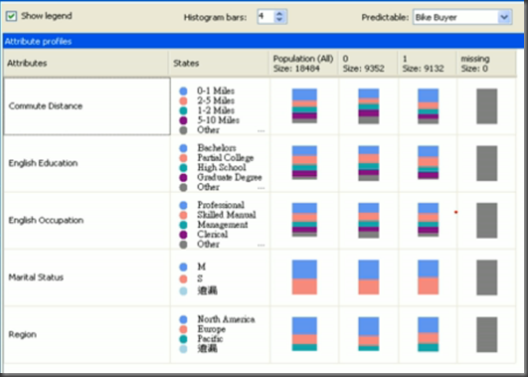This screenshot has width=528, height=377.
Task: Click the teal Management legend dot
Action: pyautogui.click(x=183, y=225)
